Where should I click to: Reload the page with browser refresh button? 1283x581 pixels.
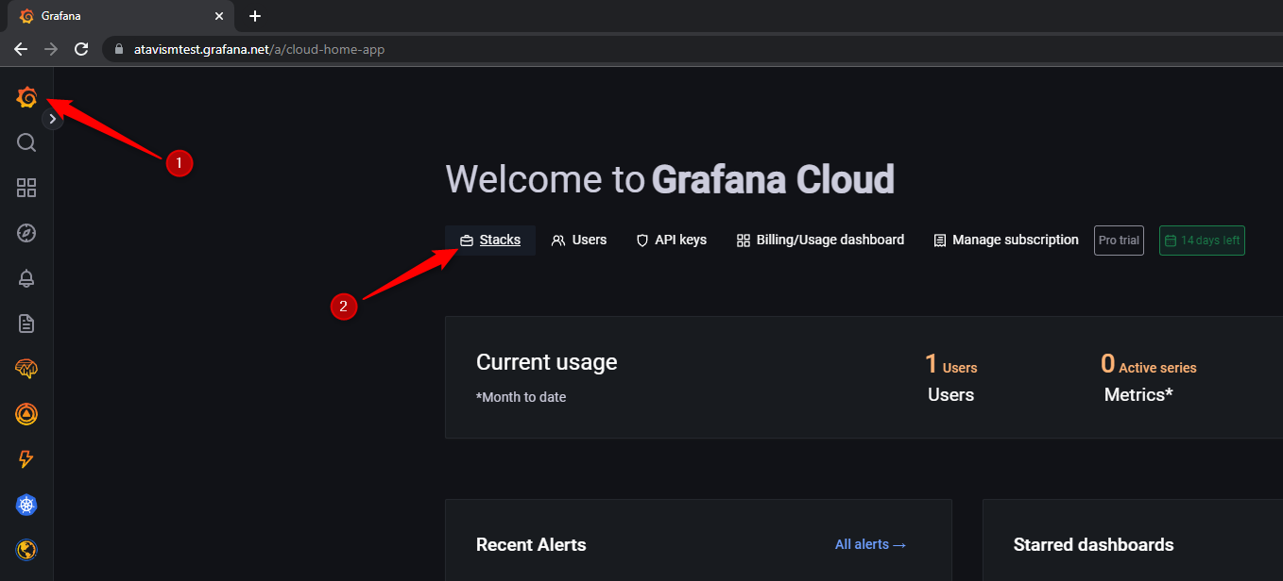pos(81,49)
